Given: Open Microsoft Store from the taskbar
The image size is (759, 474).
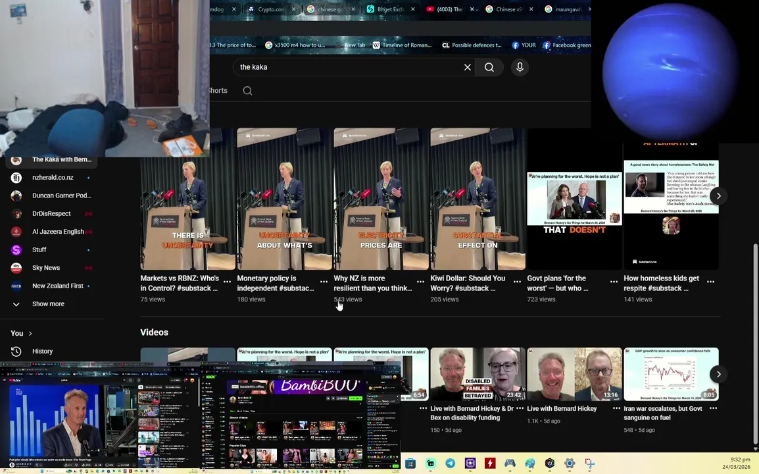Looking at the screenshot, I should [410, 463].
